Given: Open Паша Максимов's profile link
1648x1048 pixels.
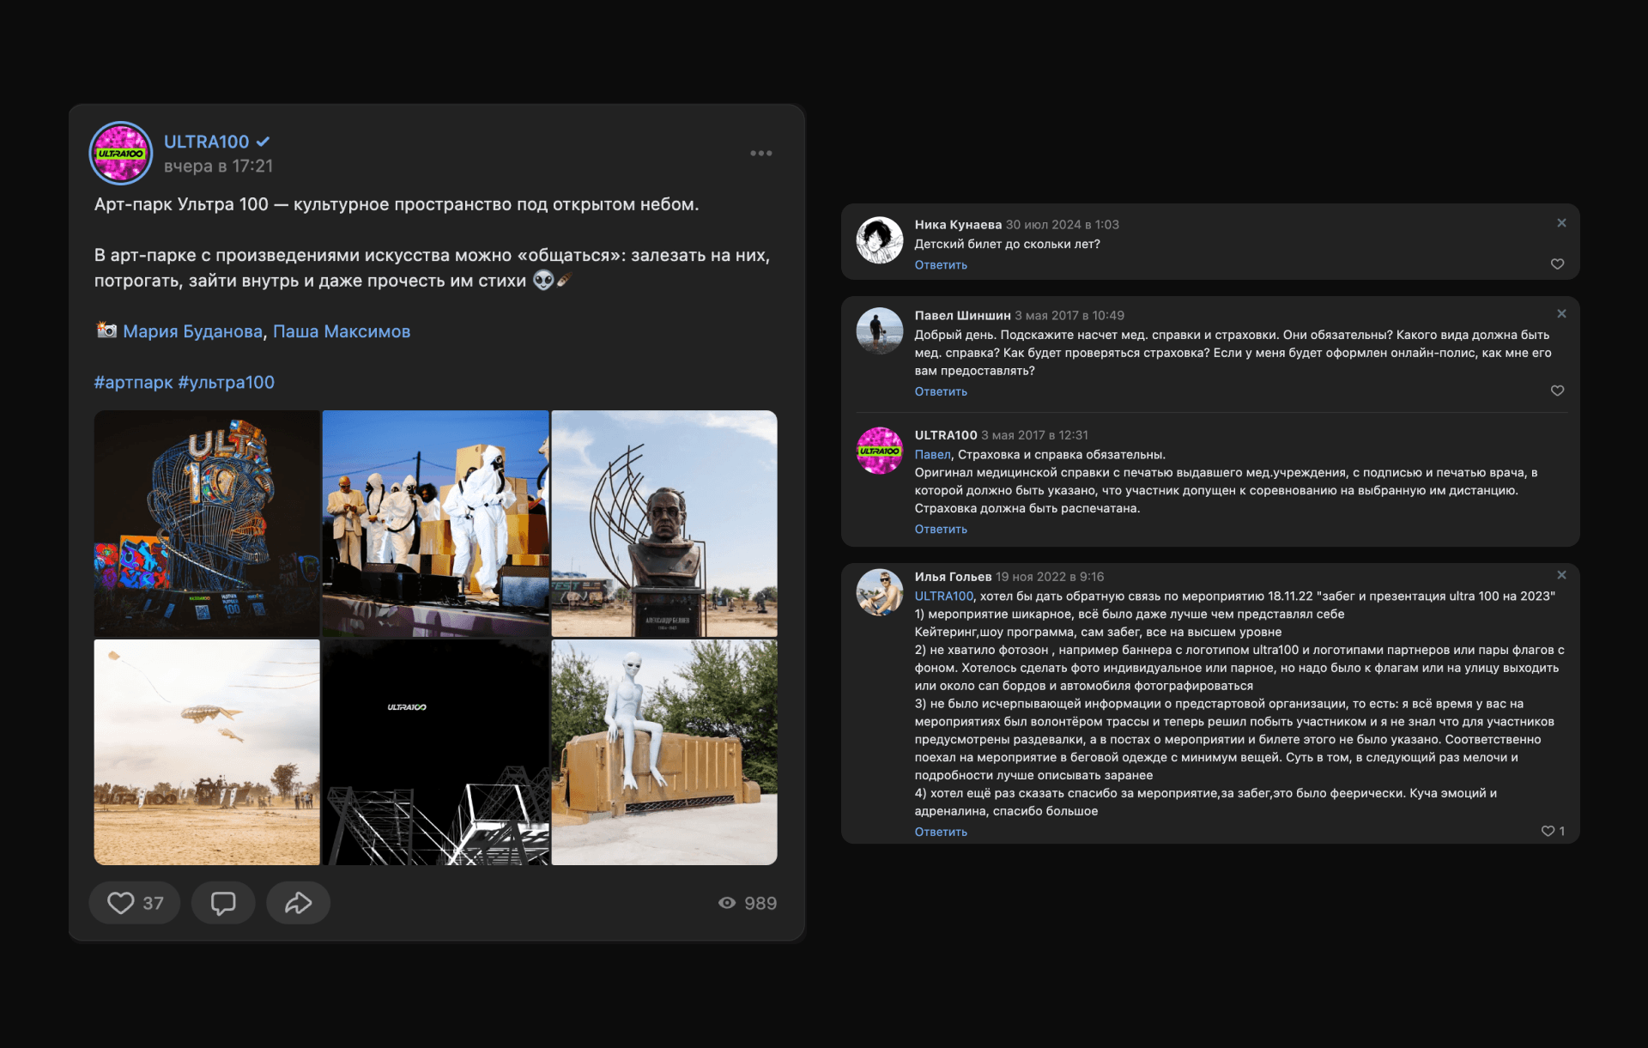Looking at the screenshot, I should (342, 331).
